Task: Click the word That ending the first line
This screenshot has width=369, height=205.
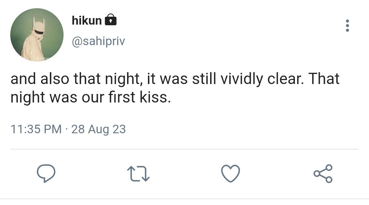Action: point(324,78)
